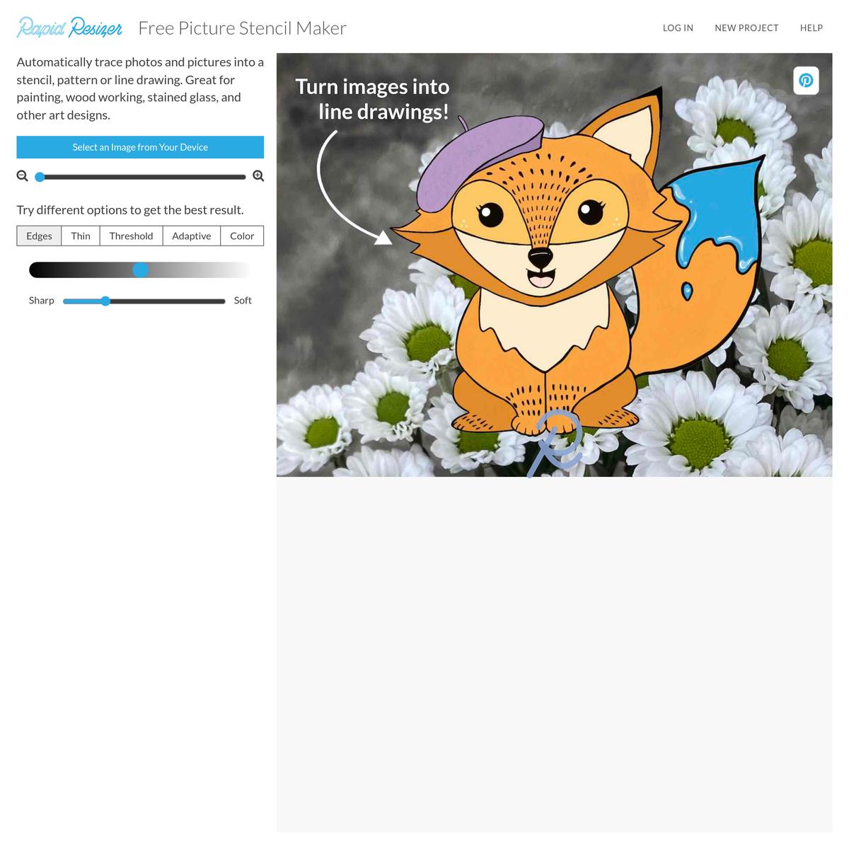Click the Sharp to Soft slider handle
This screenshot has width=849, height=849.
105,301
